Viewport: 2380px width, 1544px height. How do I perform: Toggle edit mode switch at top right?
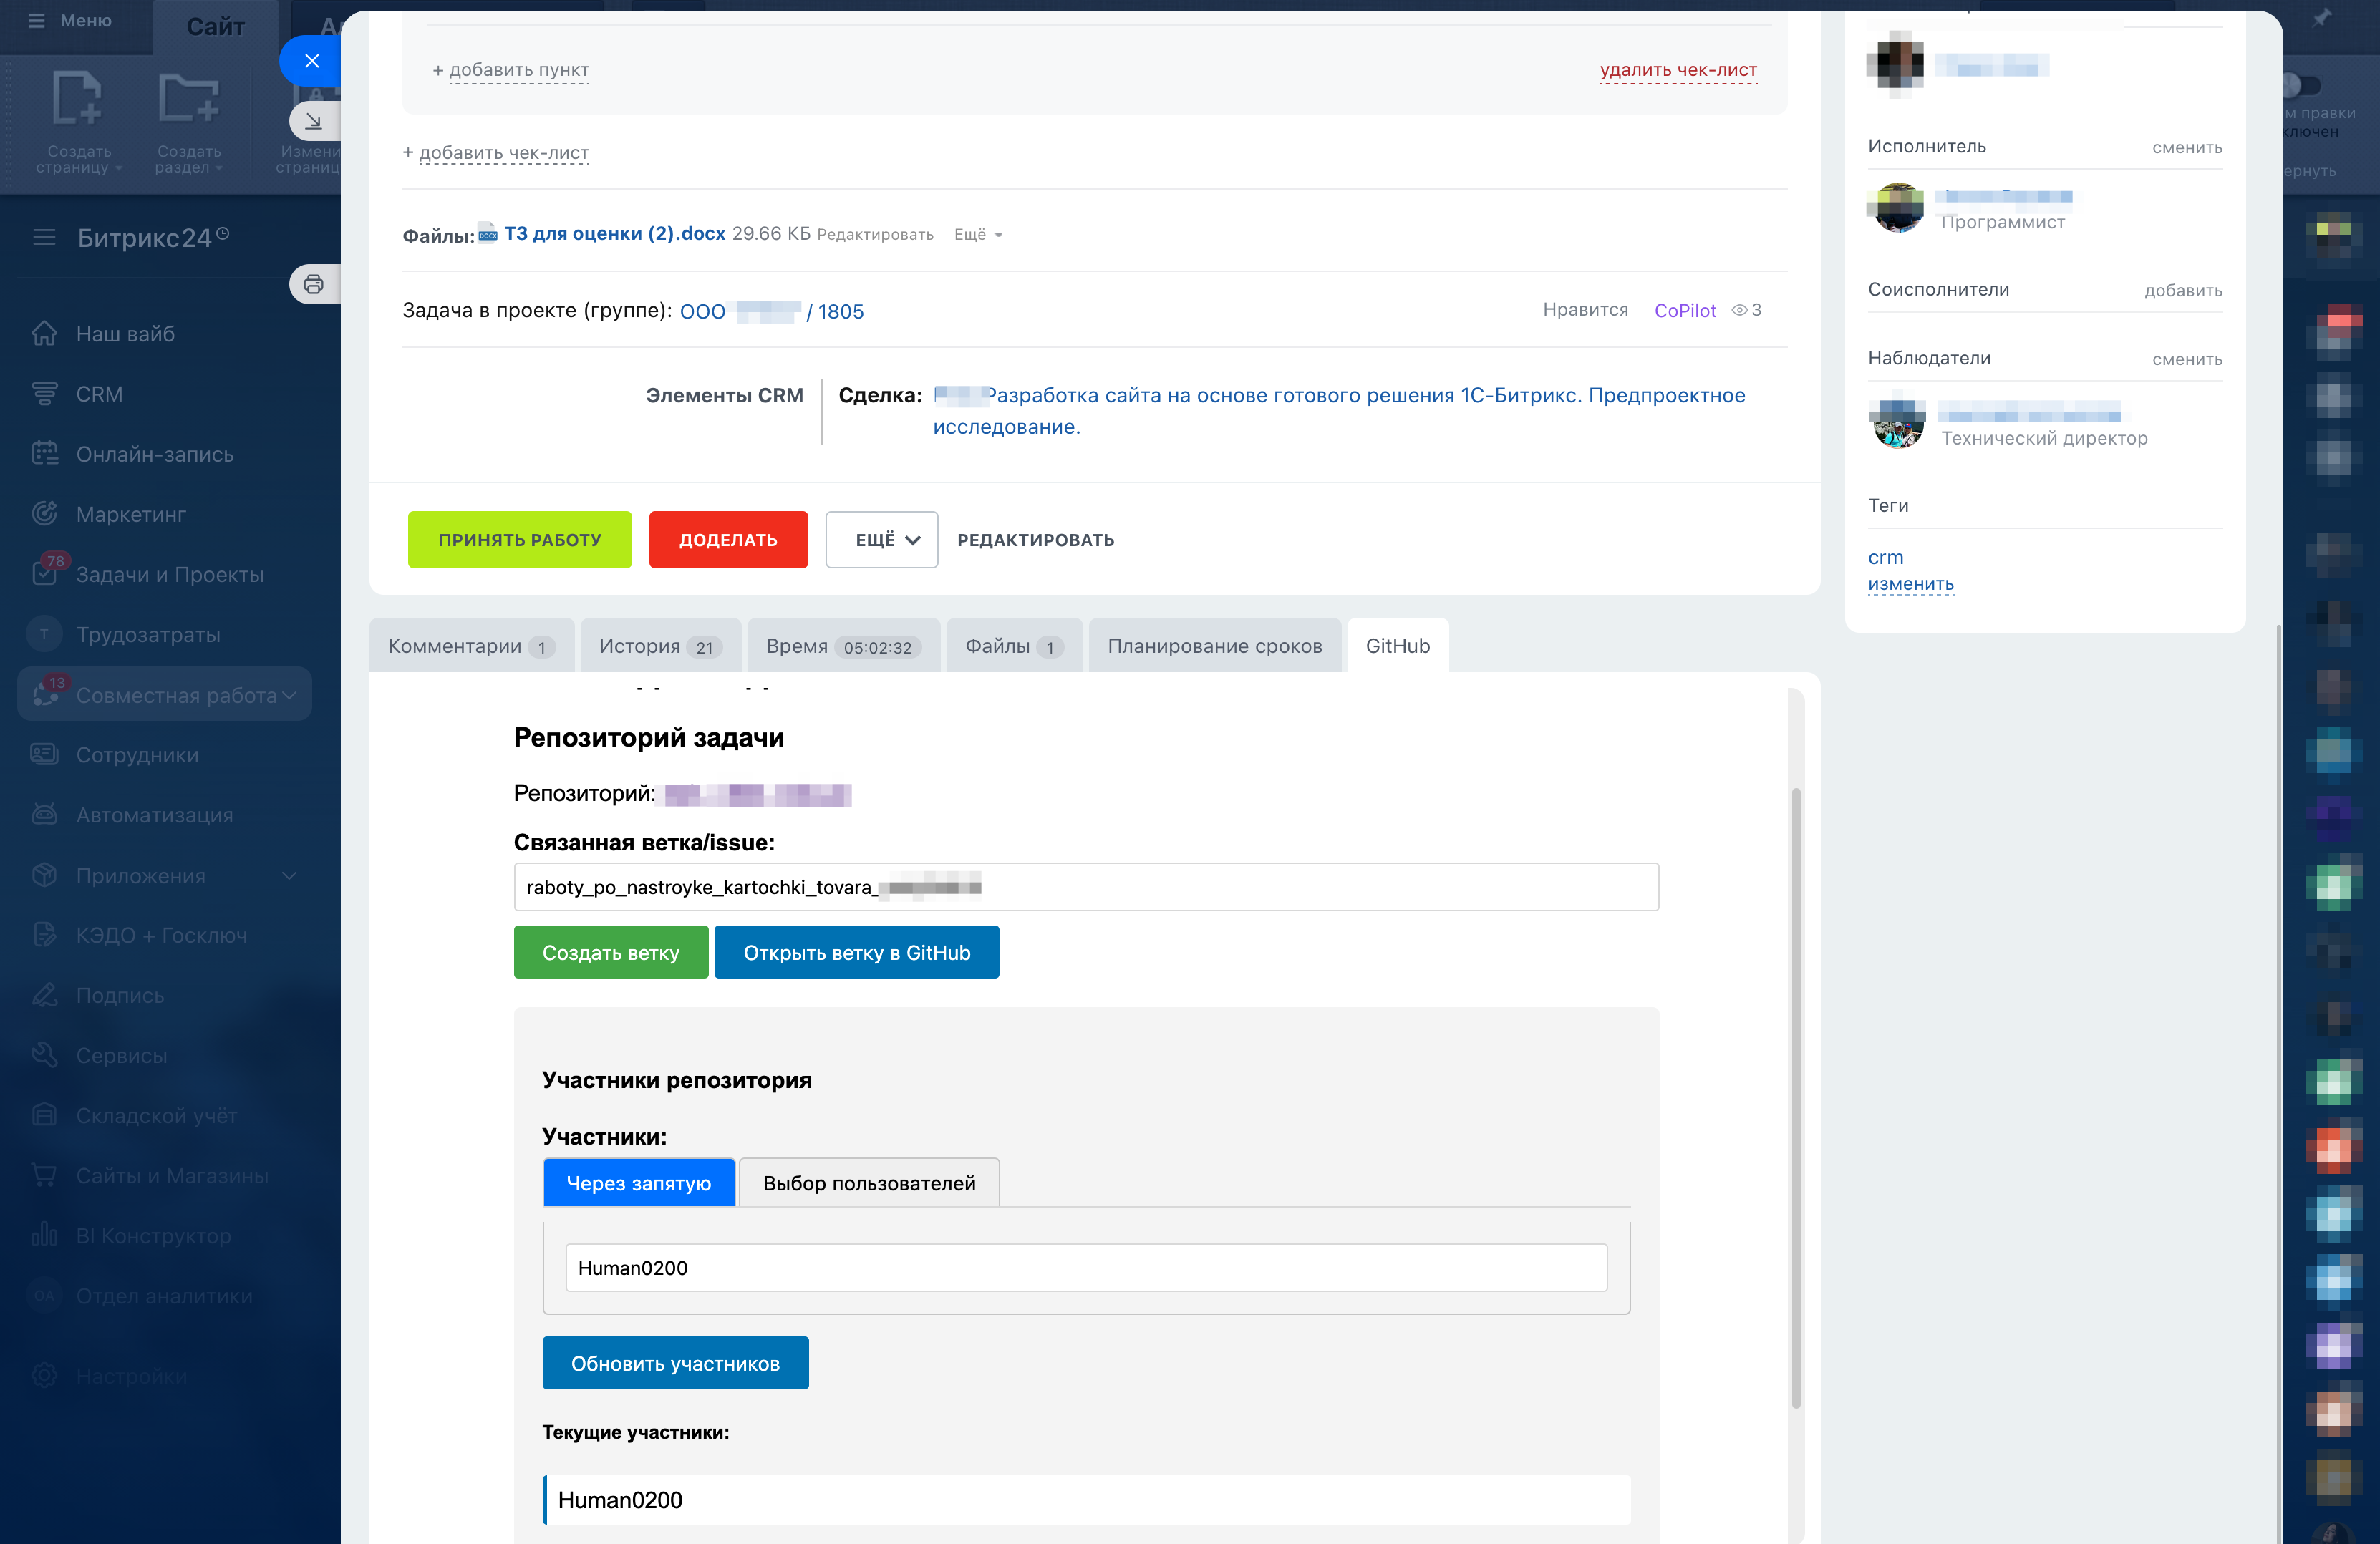(x=2302, y=85)
